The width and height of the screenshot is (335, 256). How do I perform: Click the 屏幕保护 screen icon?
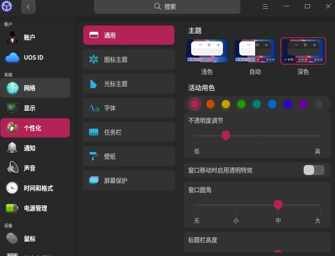[x=94, y=180]
